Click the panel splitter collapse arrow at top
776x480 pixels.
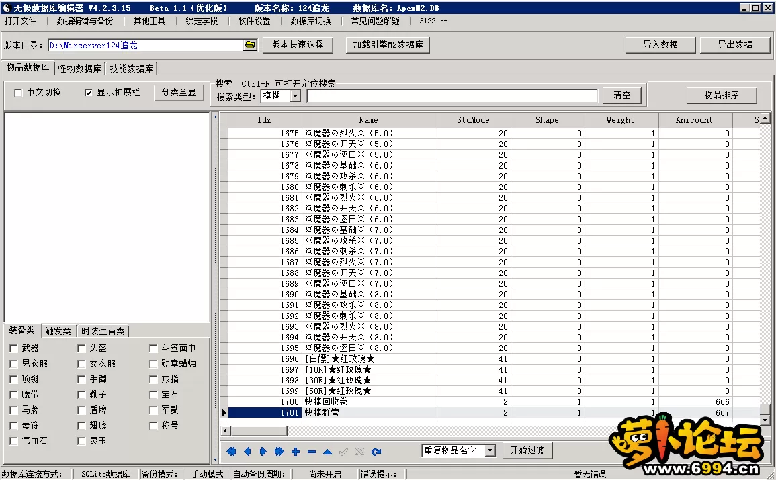click(x=215, y=117)
